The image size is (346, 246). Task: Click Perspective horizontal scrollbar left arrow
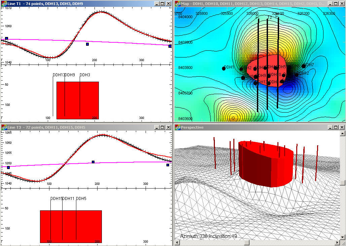[x=177, y=243]
